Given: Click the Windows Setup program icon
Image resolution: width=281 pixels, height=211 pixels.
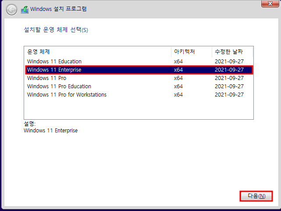Looking at the screenshot, I should (25, 10).
